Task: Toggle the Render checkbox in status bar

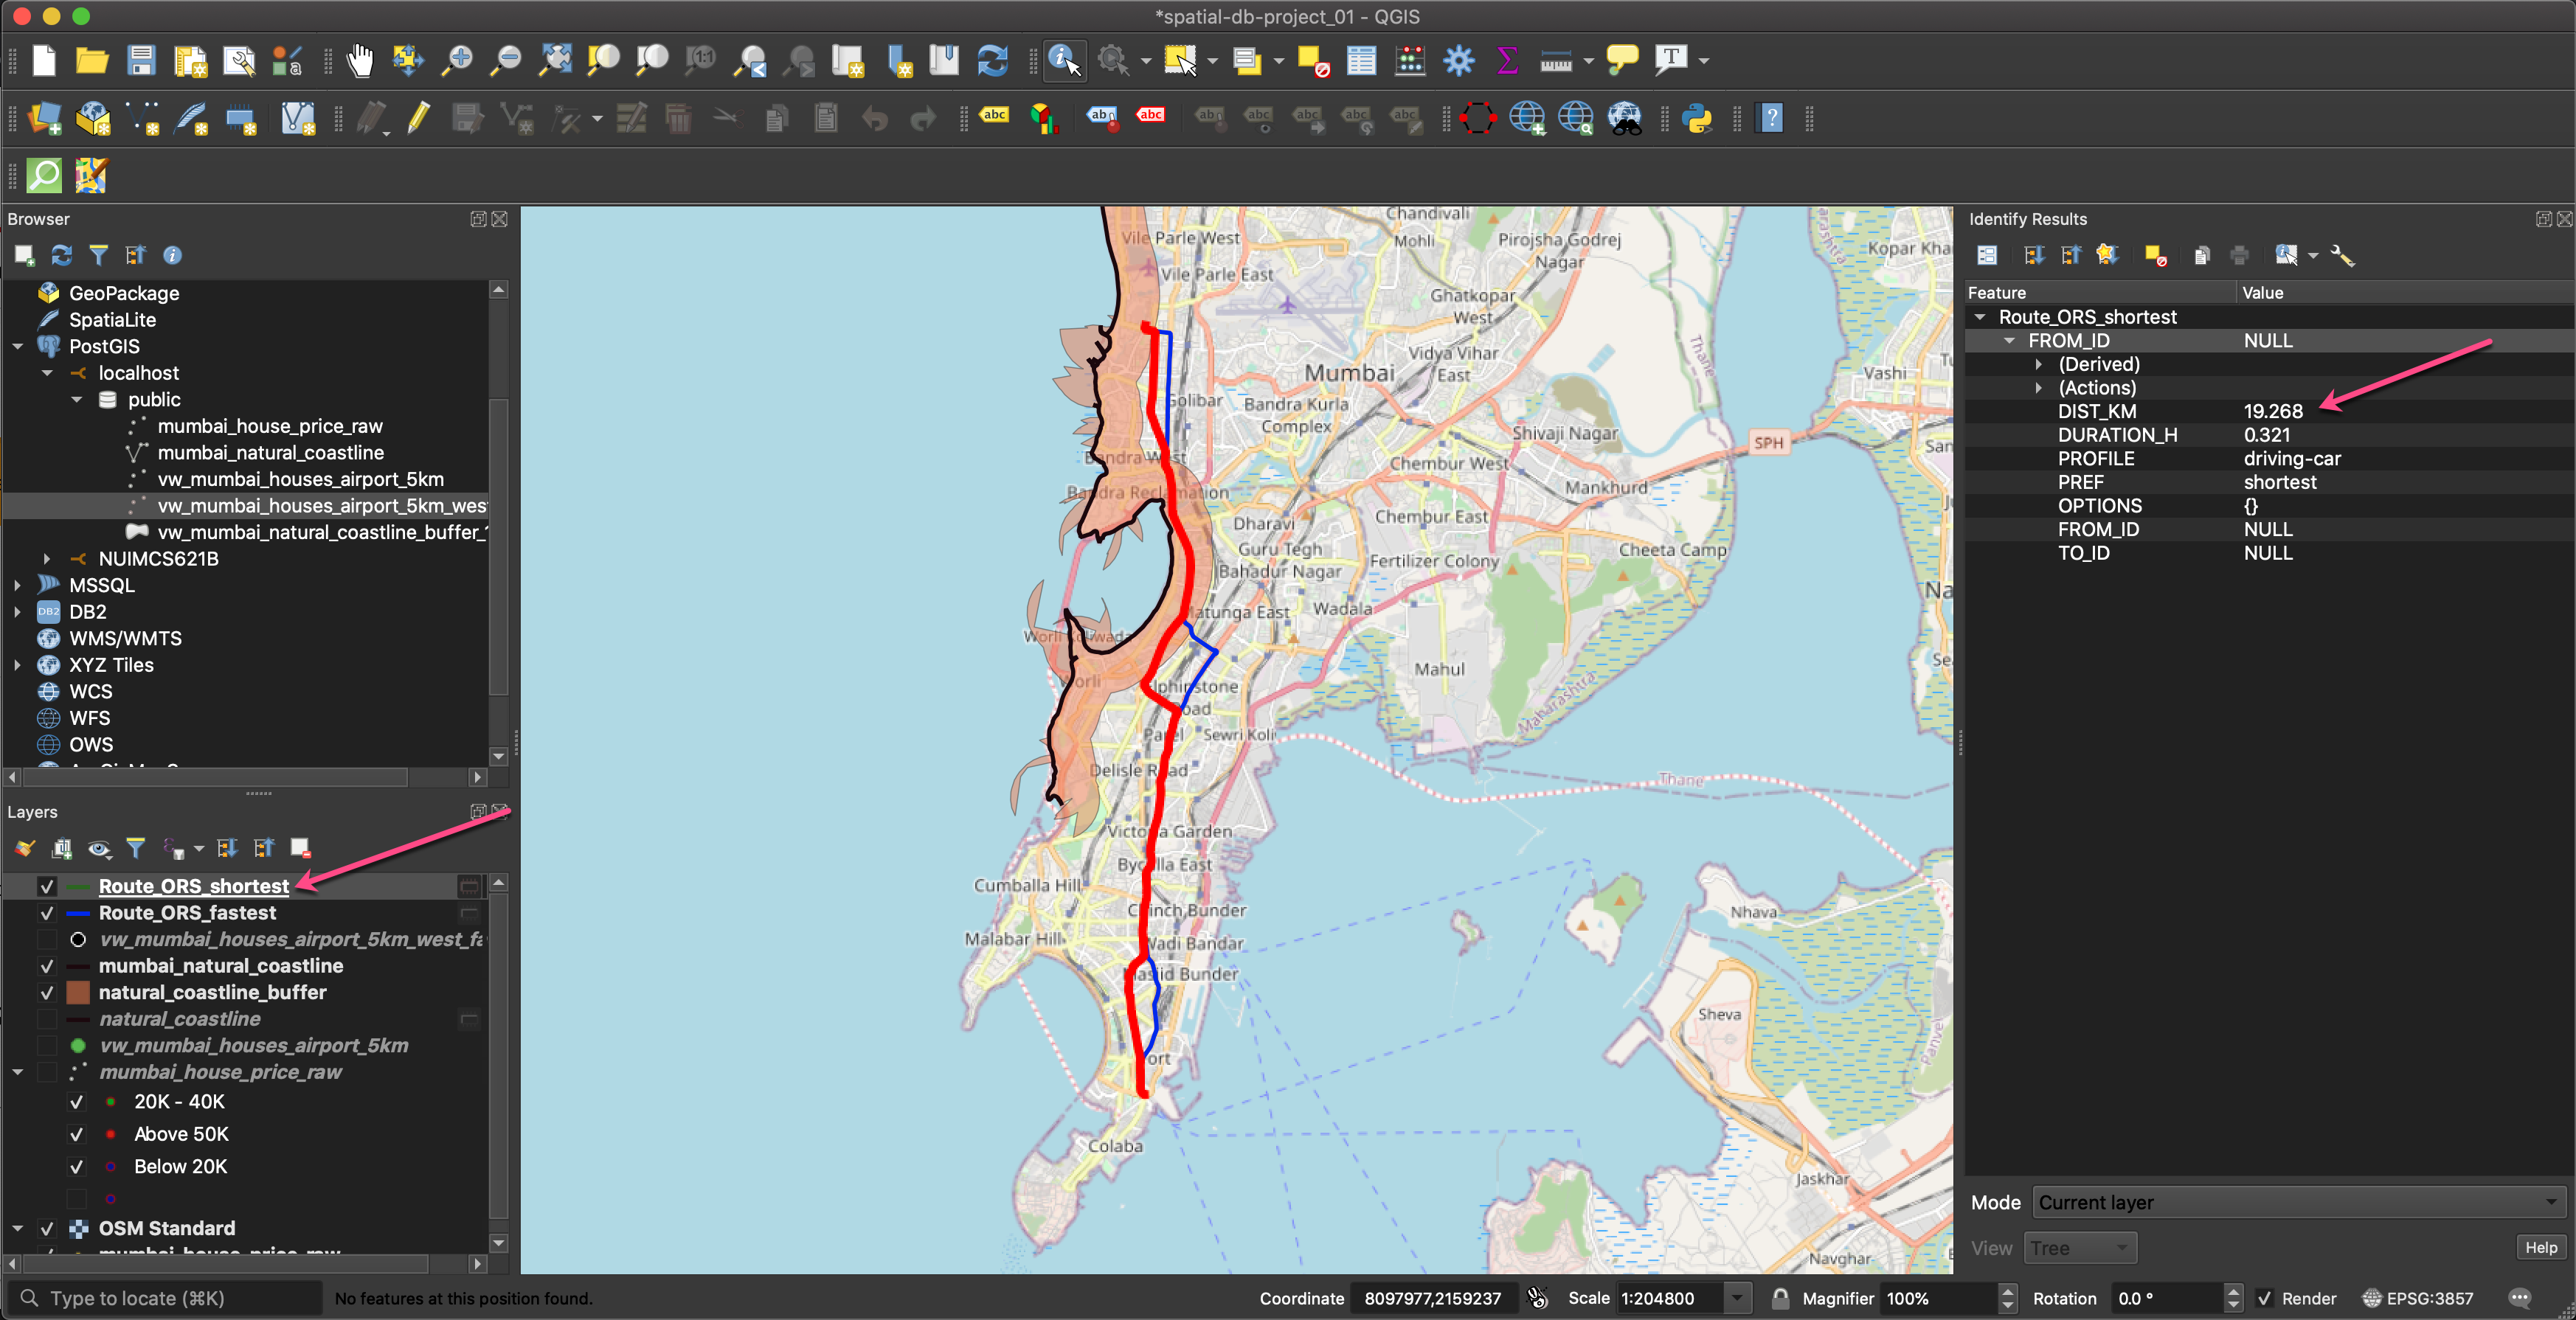Action: pos(2265,1298)
